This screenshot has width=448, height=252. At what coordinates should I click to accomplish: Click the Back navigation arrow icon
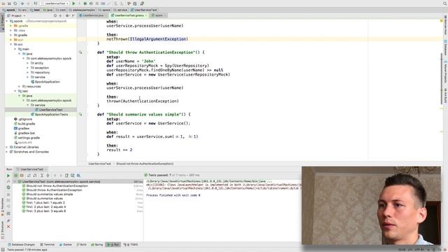22,3
